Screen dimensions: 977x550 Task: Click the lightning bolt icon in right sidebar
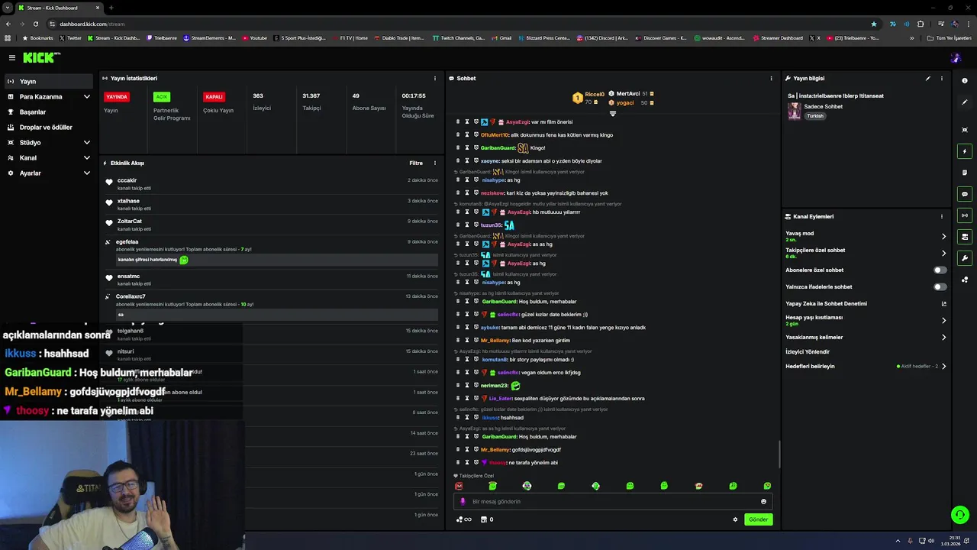click(x=965, y=151)
